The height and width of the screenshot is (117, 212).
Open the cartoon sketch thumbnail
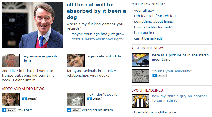click(x=140, y=76)
